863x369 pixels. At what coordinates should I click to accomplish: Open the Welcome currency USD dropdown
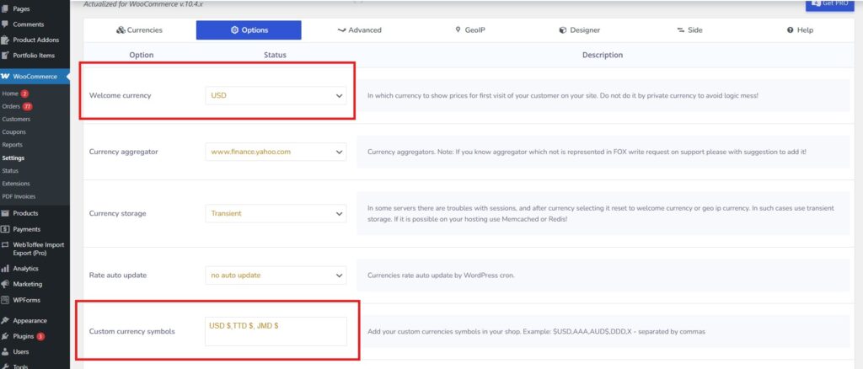(276, 95)
